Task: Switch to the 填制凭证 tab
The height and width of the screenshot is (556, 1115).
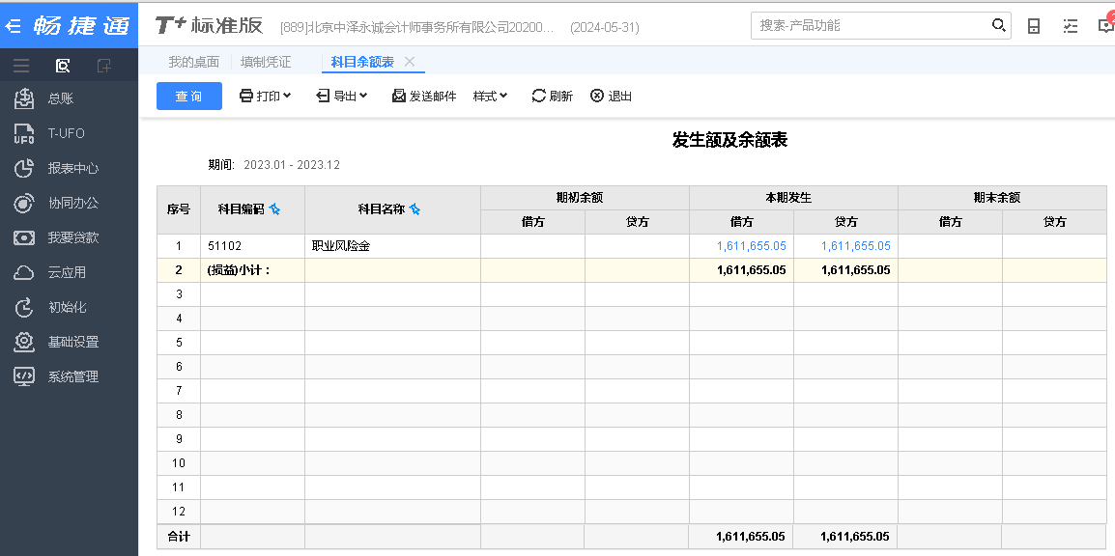Action: pos(266,62)
